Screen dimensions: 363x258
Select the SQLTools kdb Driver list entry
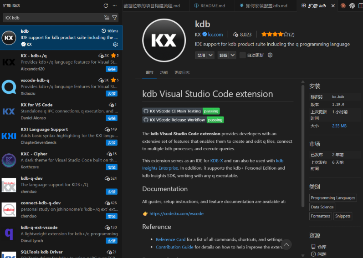click(x=61, y=253)
